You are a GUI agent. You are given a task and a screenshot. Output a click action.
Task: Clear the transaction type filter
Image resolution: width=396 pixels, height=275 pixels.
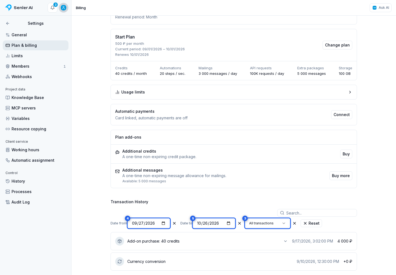pos(295,223)
